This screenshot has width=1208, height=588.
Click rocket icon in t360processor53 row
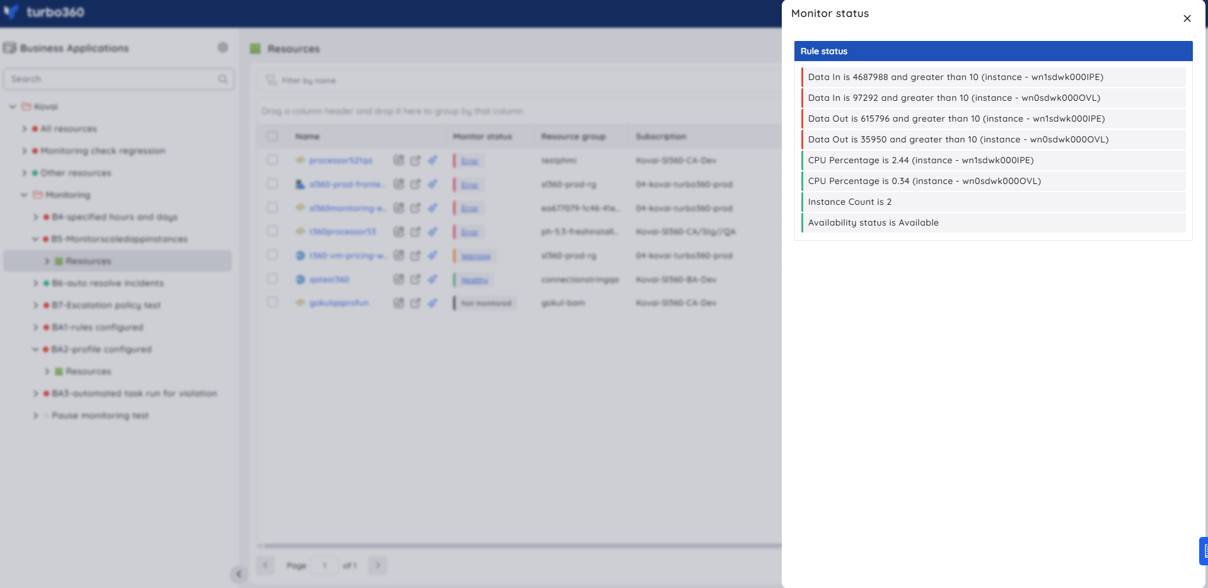[x=433, y=231]
